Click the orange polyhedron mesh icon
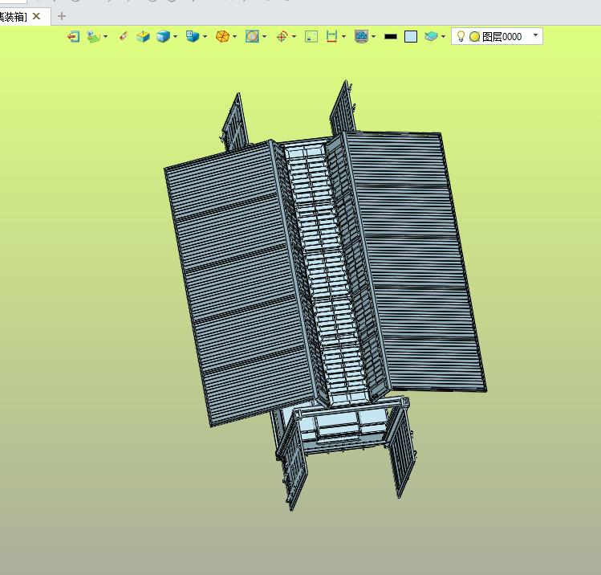The image size is (601, 575). 222,36
